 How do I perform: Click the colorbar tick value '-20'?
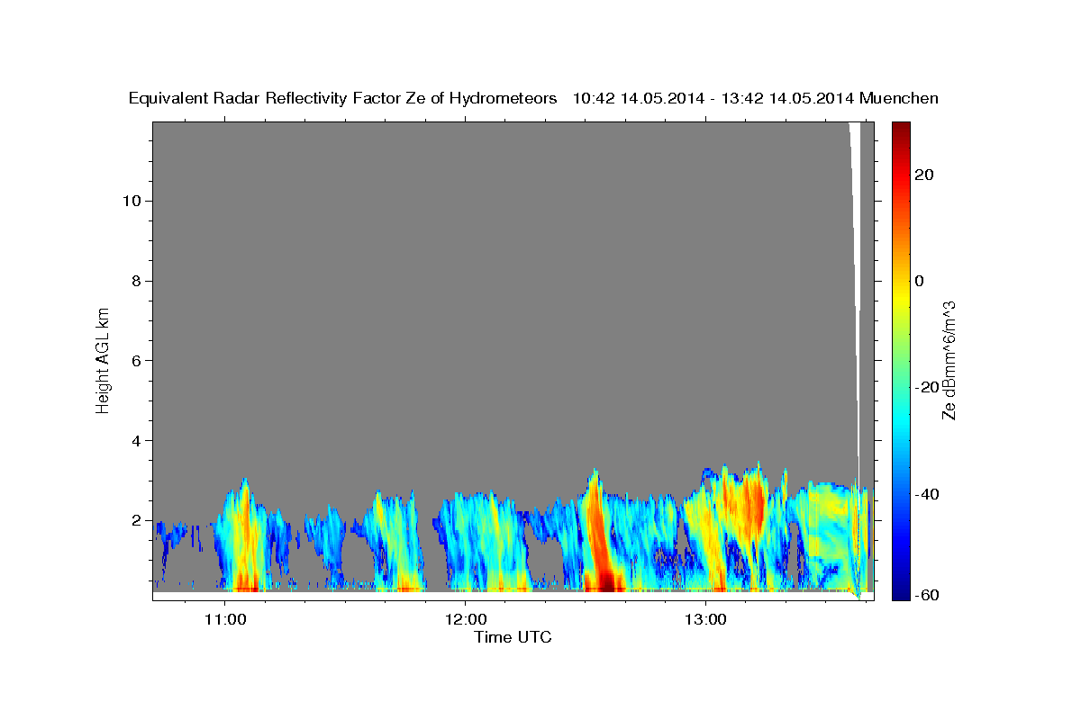927,387
